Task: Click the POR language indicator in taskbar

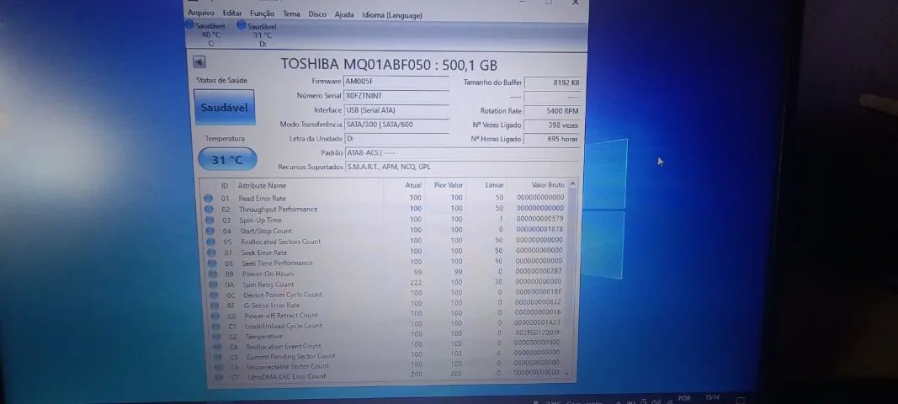Action: [x=683, y=398]
